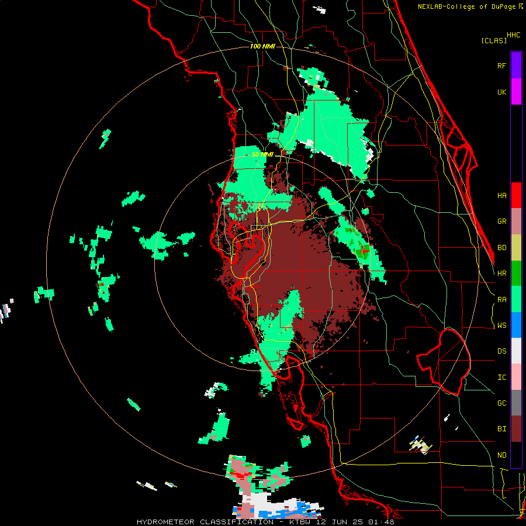
Task: Click the "[CLAS]" units label
Action: (x=494, y=40)
